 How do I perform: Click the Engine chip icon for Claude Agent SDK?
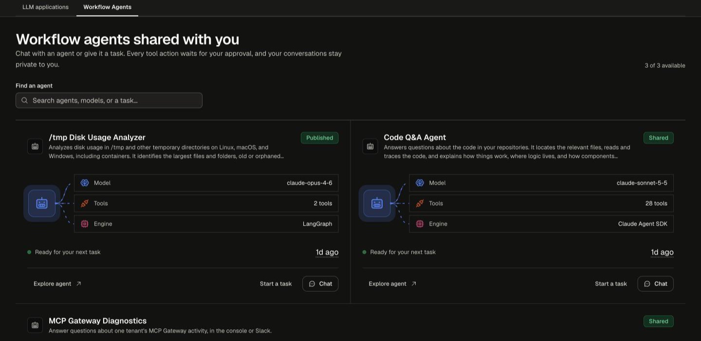pyautogui.click(x=420, y=224)
